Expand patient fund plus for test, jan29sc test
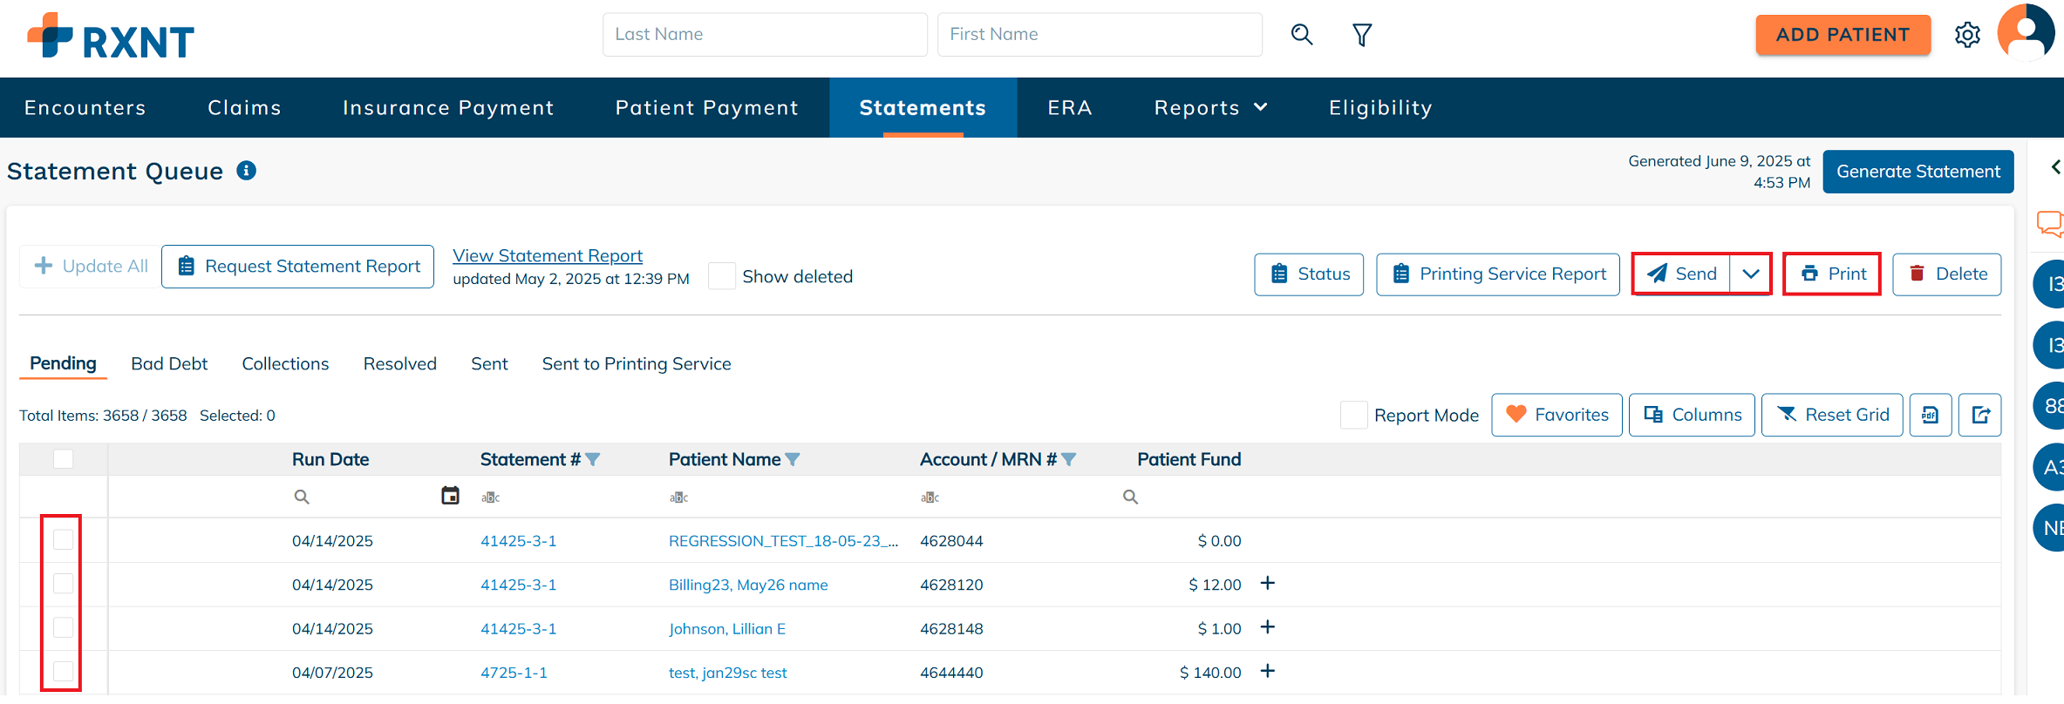Screen dimensions: 2064x704 1268,670
